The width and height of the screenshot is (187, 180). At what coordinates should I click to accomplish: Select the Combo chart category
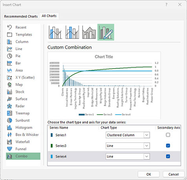pyautogui.click(x=23, y=156)
